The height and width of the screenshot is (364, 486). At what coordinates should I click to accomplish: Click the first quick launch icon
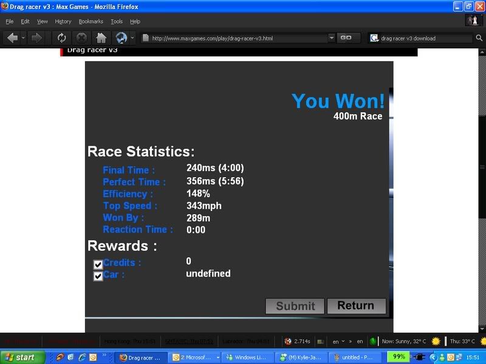pyautogui.click(x=60, y=357)
